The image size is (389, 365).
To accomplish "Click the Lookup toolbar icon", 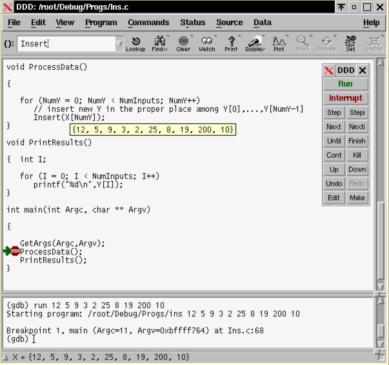I will pos(135,43).
